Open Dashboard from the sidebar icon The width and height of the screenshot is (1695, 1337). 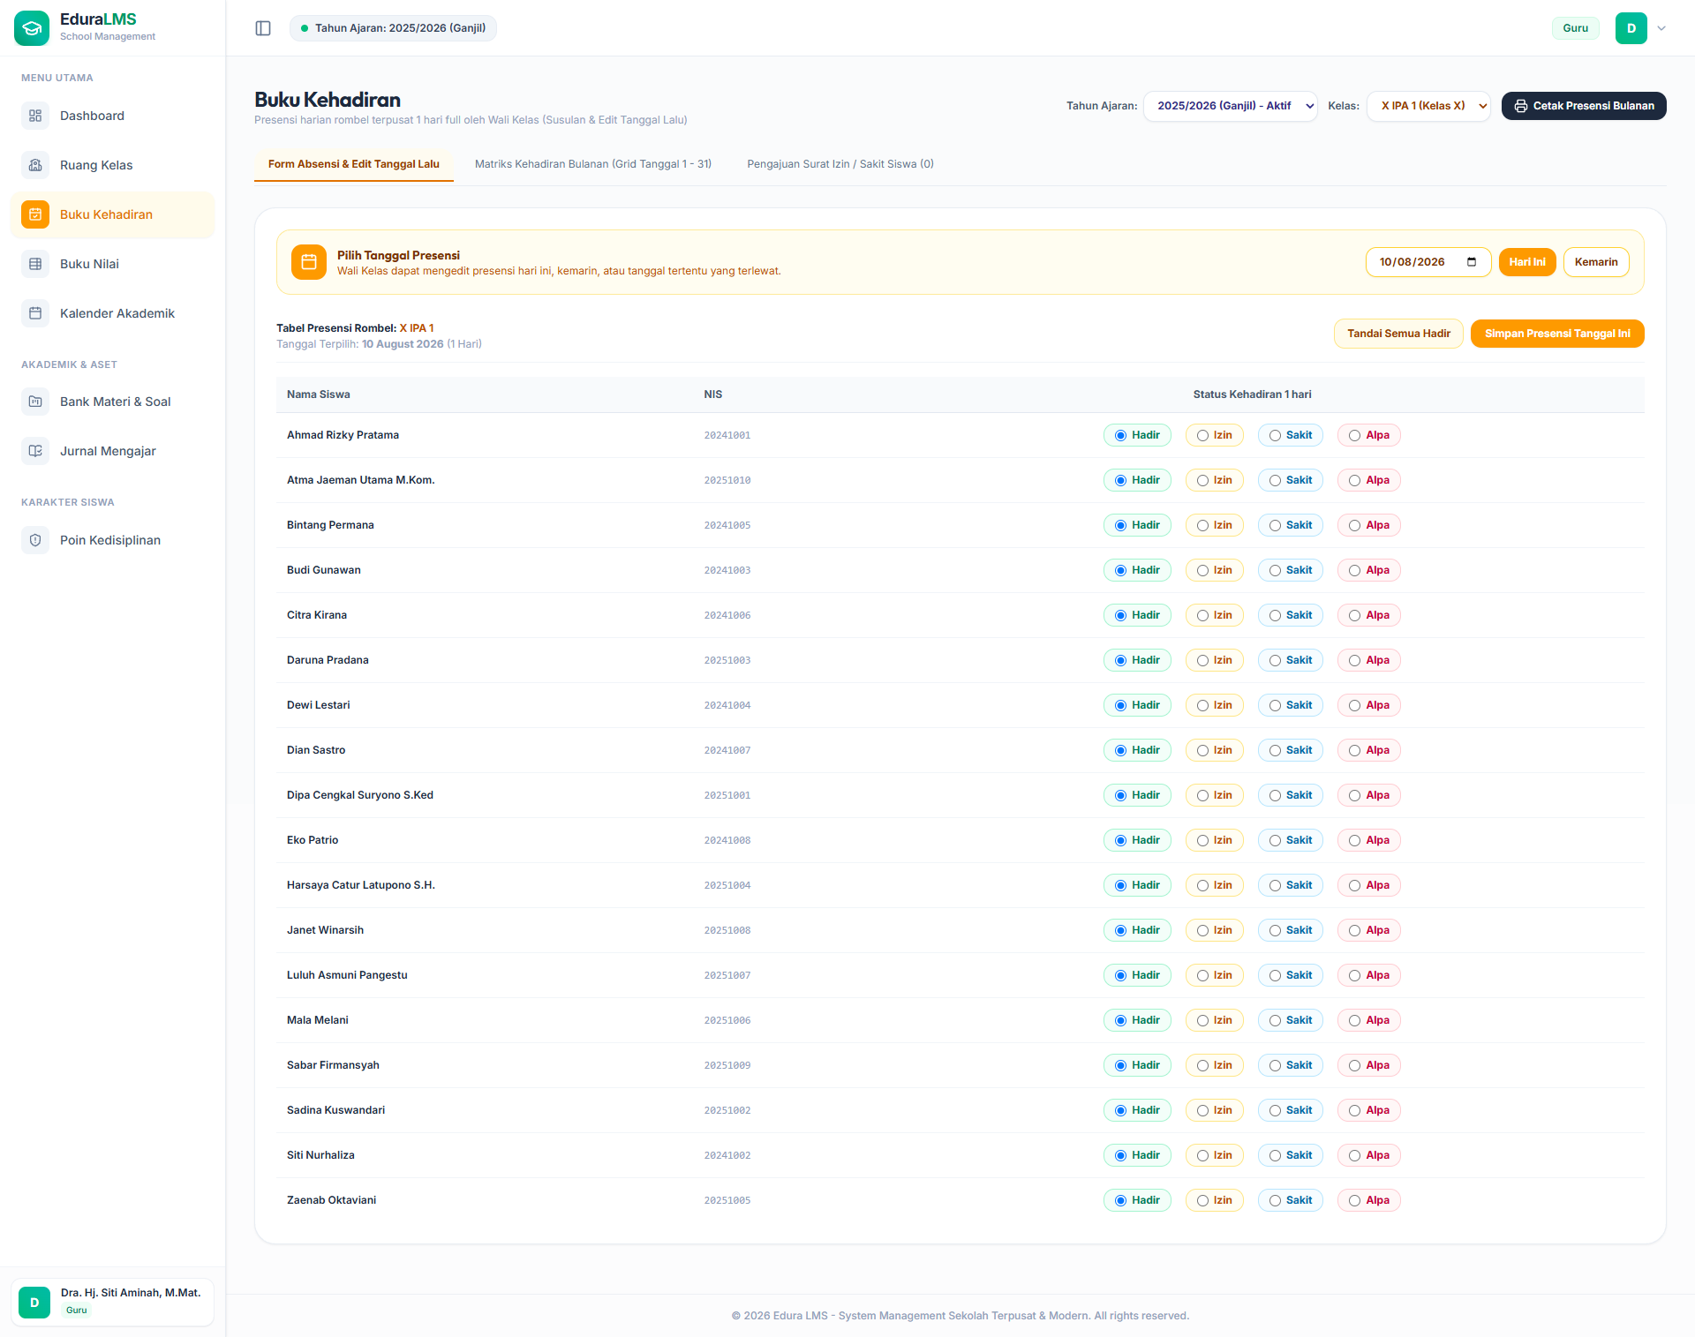(x=35, y=116)
